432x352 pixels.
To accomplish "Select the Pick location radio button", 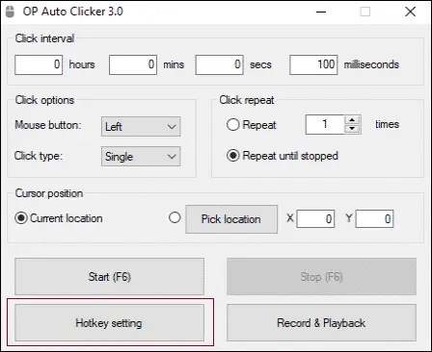I will pos(175,217).
